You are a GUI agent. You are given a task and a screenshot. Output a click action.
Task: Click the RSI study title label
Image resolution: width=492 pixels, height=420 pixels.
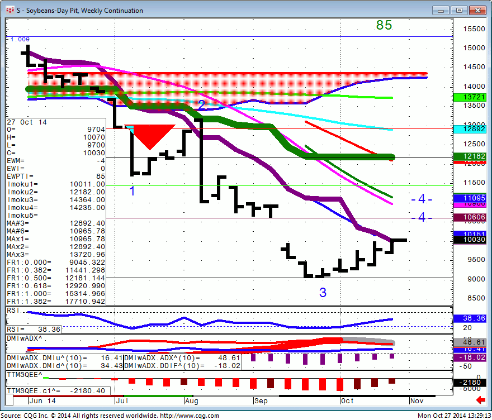click(13, 311)
